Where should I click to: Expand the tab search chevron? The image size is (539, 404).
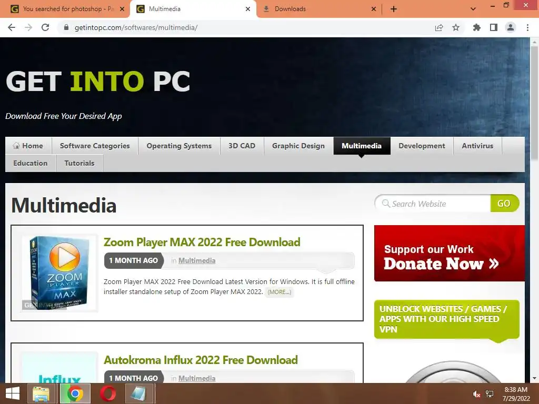coord(473,9)
